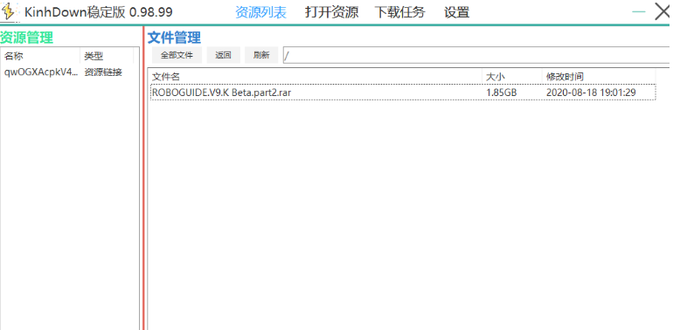Click the 刷新 button
The width and height of the screenshot is (673, 330).
point(261,55)
